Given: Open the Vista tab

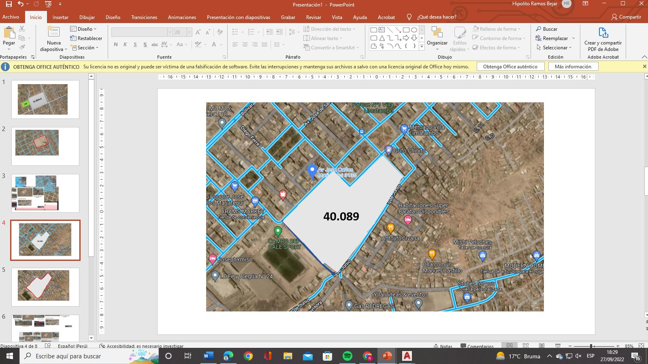Looking at the screenshot, I should (x=337, y=17).
